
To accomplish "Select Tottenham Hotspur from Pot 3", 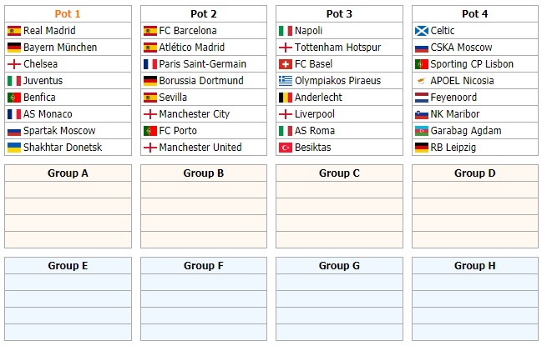I will tap(337, 48).
